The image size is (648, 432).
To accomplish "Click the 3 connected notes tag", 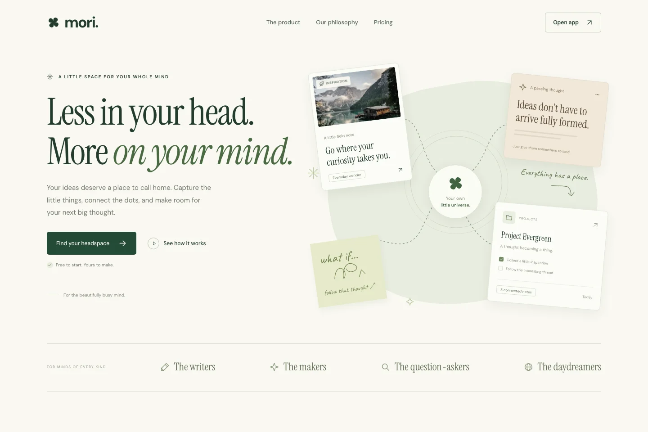I will tap(516, 291).
